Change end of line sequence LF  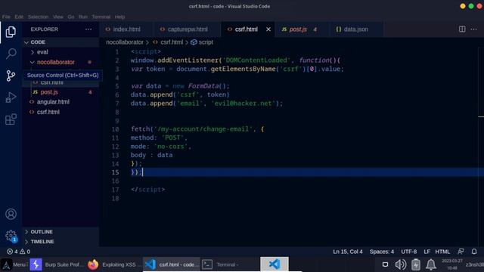click(x=427, y=252)
